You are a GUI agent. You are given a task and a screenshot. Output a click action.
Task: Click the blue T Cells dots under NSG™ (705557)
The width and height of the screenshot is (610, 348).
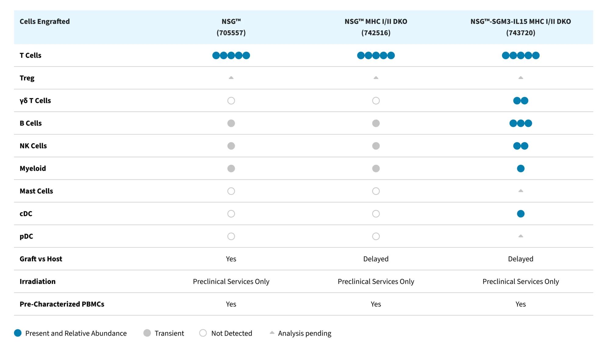231,56
